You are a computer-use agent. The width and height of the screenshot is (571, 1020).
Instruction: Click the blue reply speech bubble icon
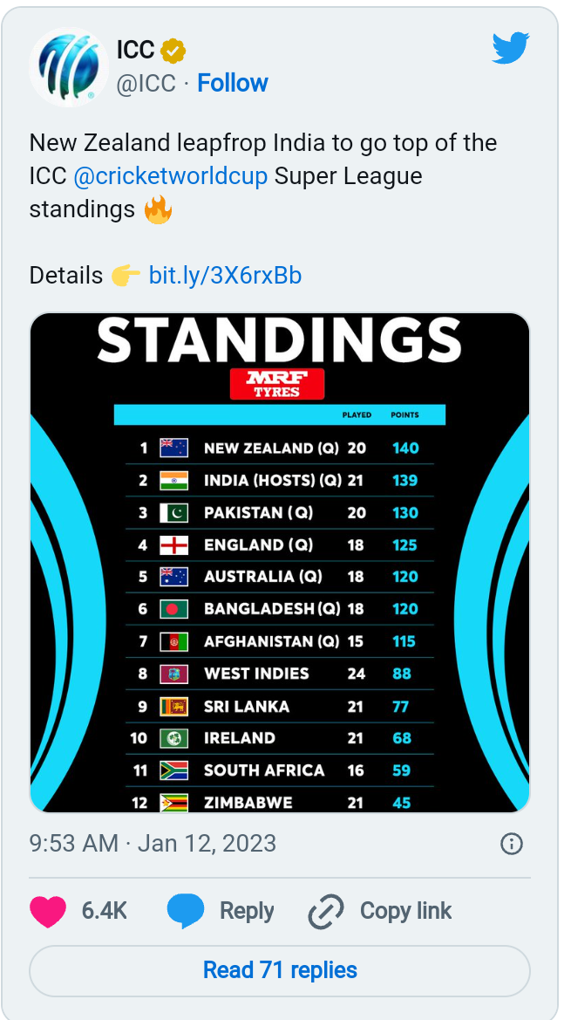(185, 911)
